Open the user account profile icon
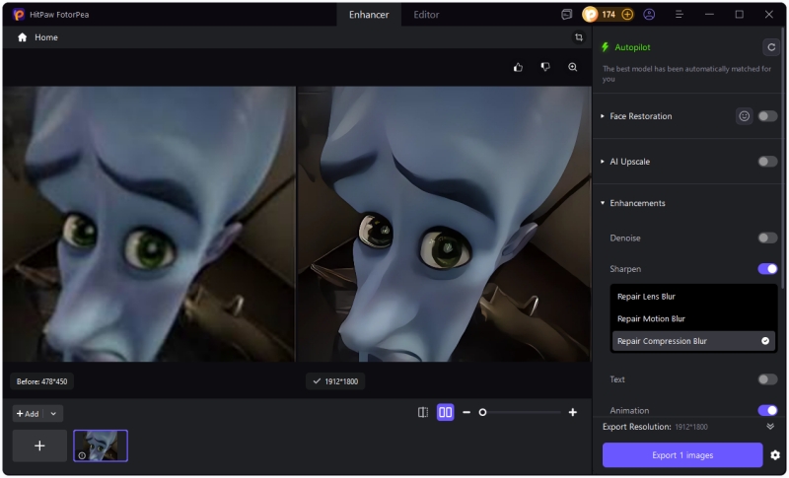Screen dimensions: 789x478 click(649, 15)
